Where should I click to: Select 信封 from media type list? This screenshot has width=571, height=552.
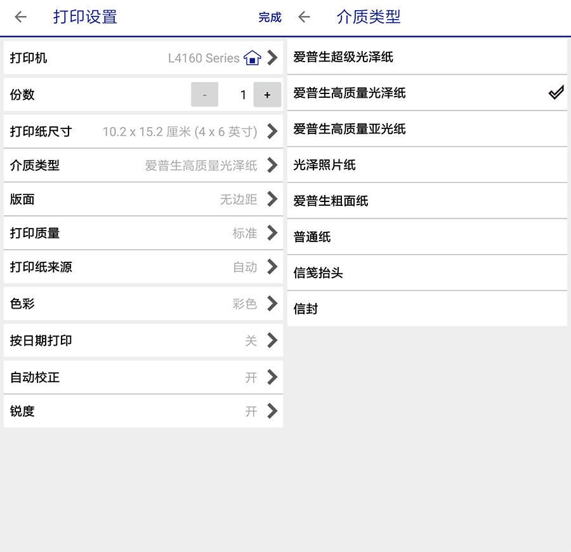coord(427,308)
